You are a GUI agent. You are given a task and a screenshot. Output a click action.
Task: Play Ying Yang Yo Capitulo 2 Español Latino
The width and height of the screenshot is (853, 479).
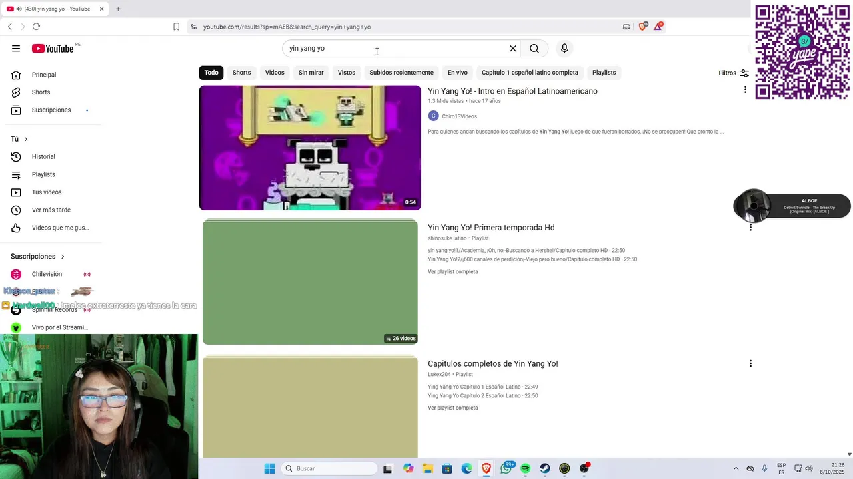[482, 396]
